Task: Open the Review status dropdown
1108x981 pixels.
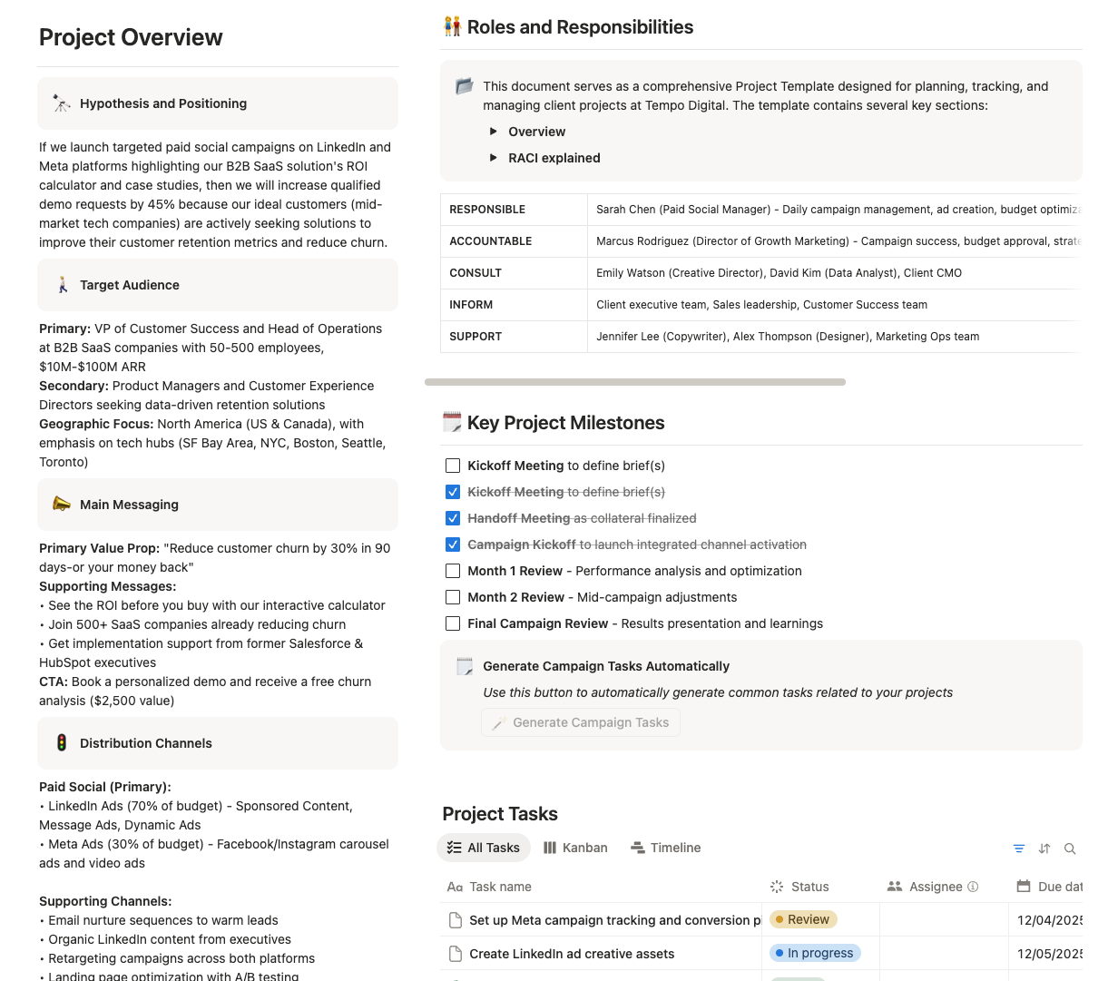Action: point(802,919)
